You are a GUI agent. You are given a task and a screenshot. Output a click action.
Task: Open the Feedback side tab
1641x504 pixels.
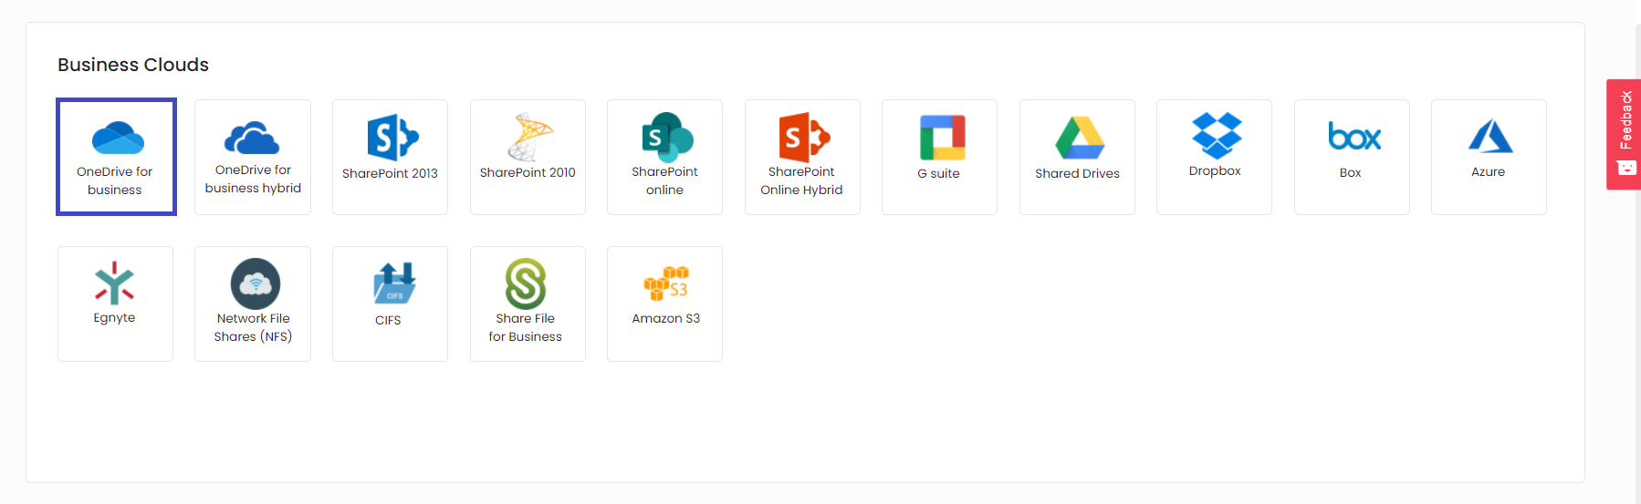[x=1624, y=134]
